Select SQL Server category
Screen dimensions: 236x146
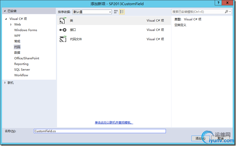pyautogui.click(x=22, y=69)
